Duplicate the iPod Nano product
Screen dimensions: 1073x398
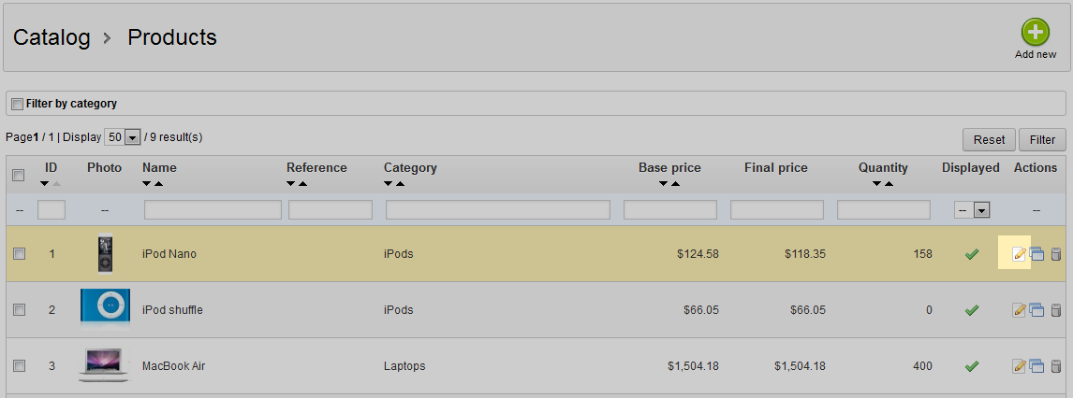pos(1036,254)
